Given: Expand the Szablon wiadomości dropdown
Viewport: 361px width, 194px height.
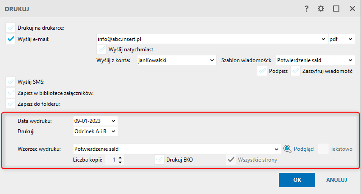Looking at the screenshot, I should [315, 60].
